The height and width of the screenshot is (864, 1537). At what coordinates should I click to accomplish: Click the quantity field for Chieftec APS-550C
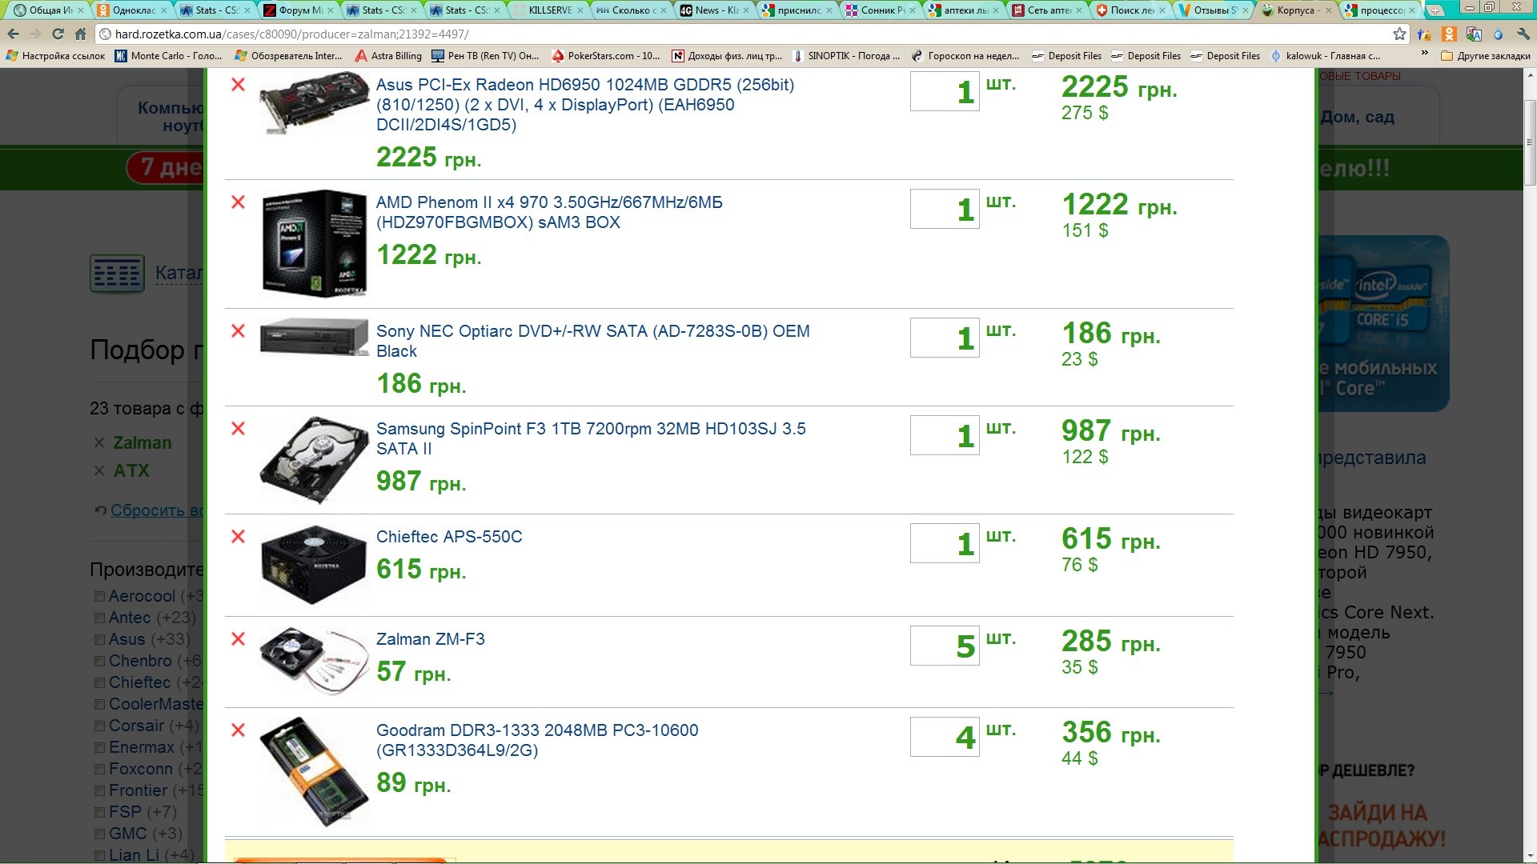click(945, 542)
